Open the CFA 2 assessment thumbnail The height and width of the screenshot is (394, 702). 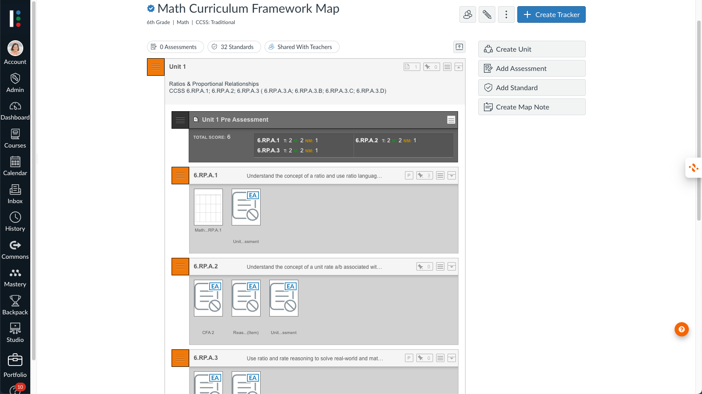[x=208, y=298]
